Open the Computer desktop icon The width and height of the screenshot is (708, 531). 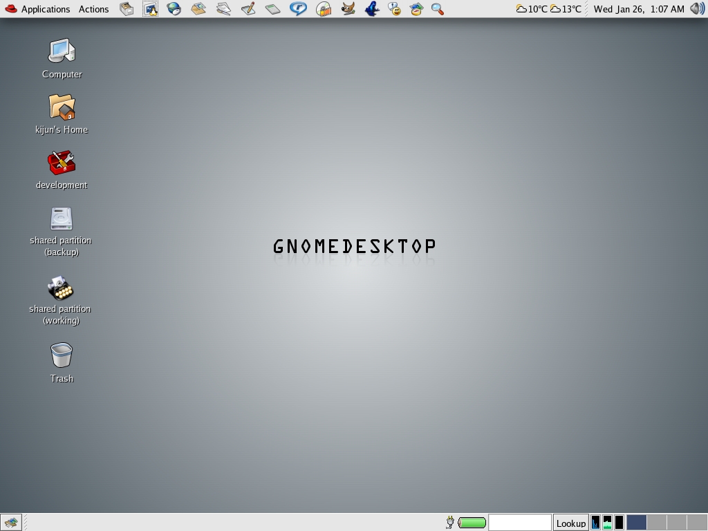(x=62, y=50)
